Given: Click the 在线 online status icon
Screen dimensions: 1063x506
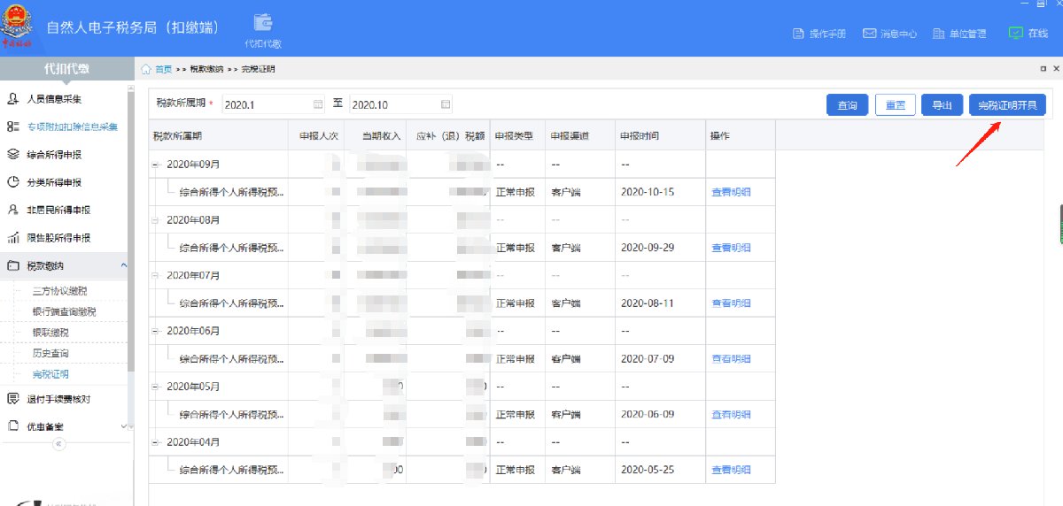Looking at the screenshot, I should (x=1016, y=33).
